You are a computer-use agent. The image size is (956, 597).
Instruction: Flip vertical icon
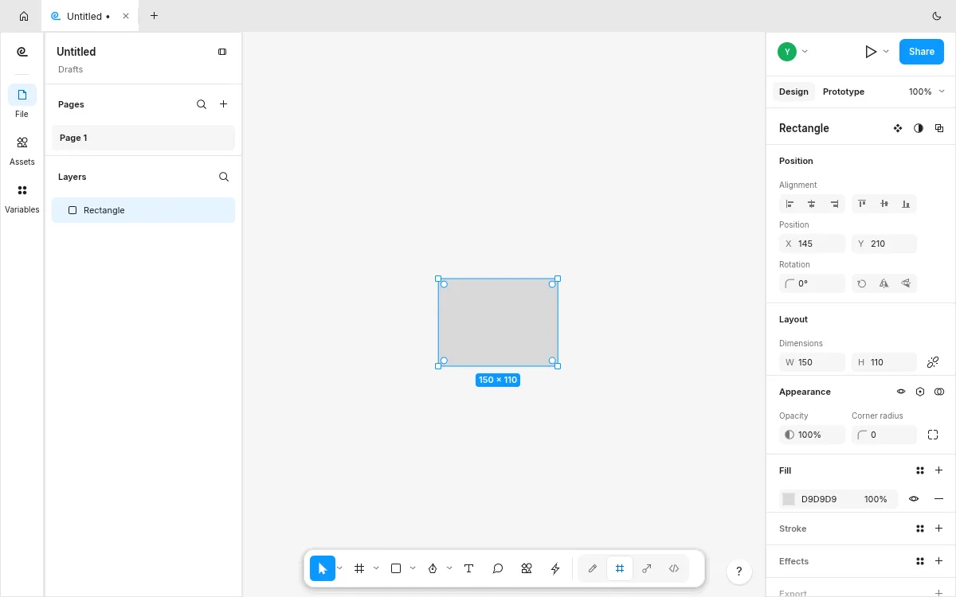click(906, 283)
